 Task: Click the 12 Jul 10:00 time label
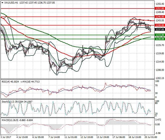pos(87,137)
